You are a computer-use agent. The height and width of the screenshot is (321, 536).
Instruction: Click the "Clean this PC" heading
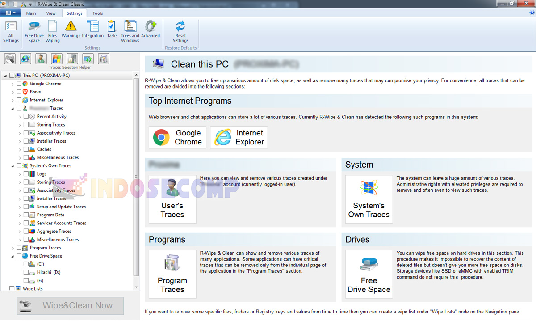200,64
